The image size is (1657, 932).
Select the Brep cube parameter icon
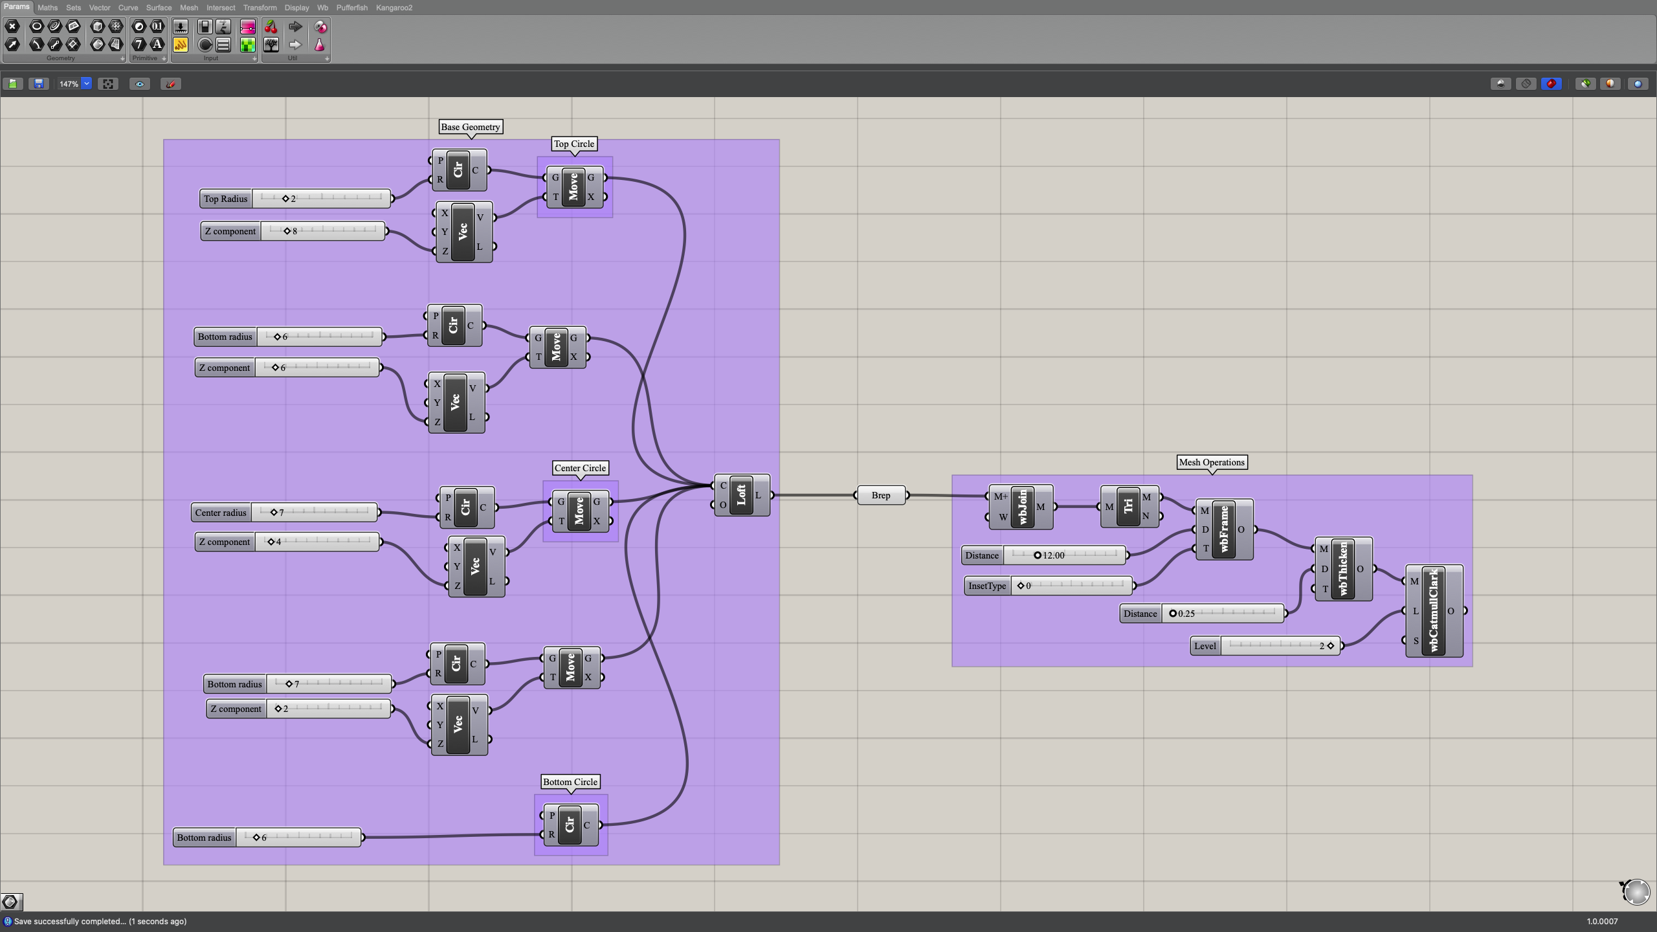(x=97, y=27)
